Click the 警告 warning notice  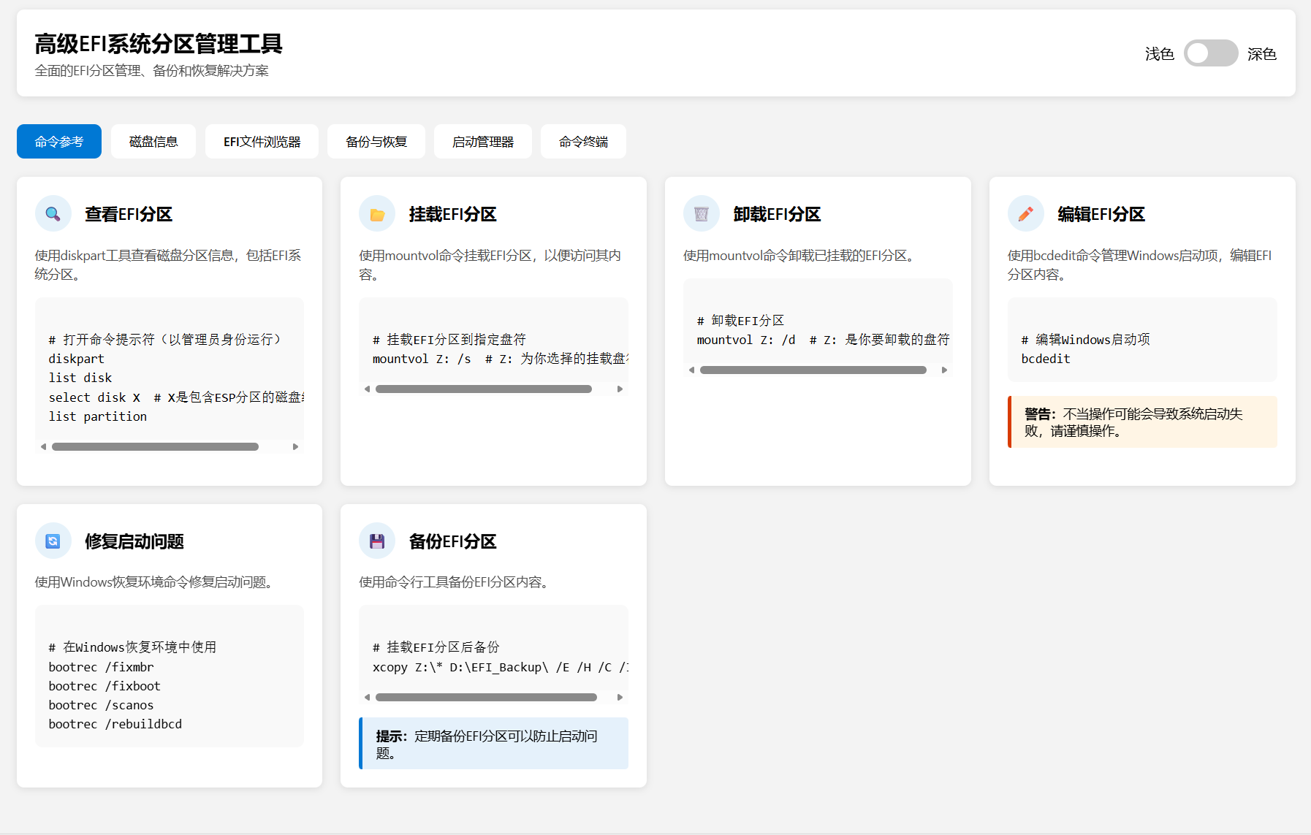[x=1142, y=422]
